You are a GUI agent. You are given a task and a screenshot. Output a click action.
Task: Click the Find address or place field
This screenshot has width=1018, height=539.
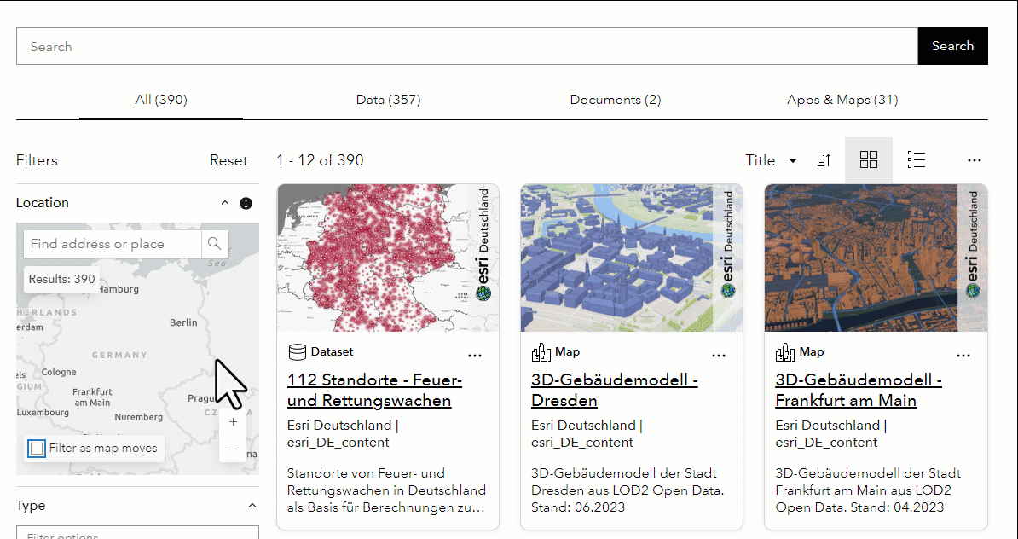coord(113,244)
